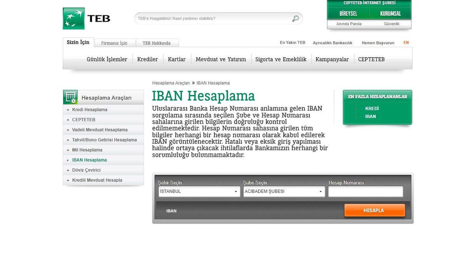Open the Şube Seçin branch dropdown
The image size is (462, 259).
[x=284, y=191]
